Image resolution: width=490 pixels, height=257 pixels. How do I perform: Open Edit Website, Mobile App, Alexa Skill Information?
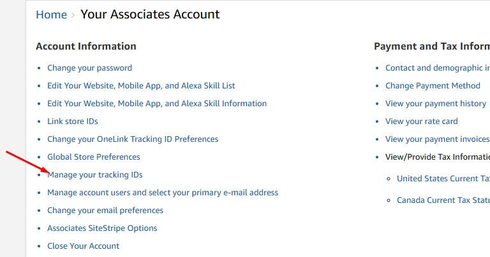coord(157,104)
